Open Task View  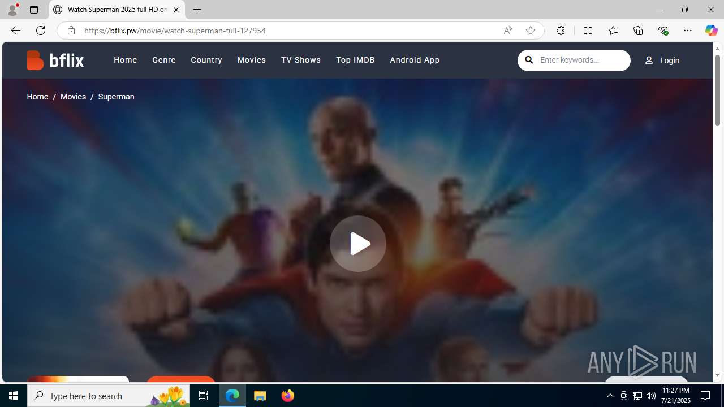[204, 396]
